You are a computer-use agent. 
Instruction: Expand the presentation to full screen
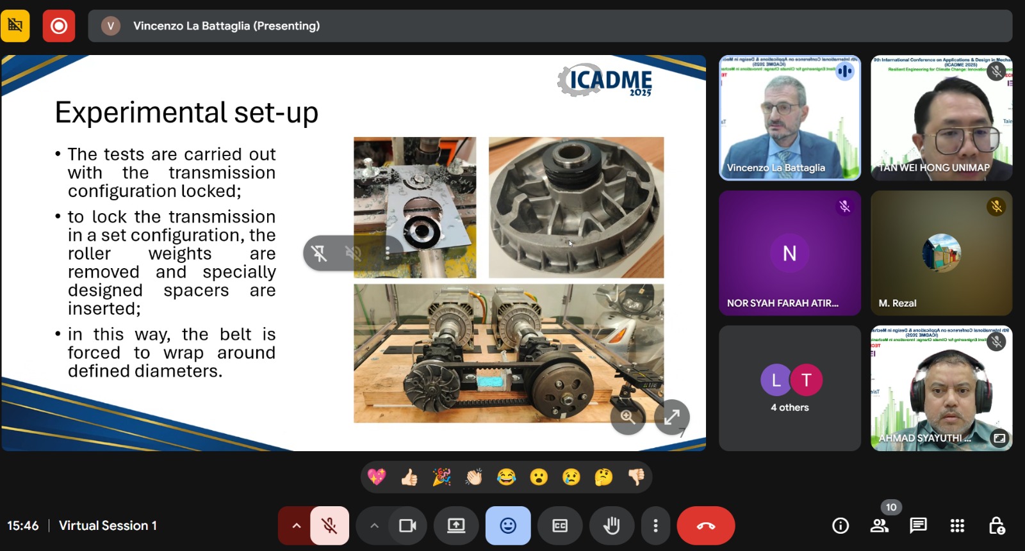671,417
